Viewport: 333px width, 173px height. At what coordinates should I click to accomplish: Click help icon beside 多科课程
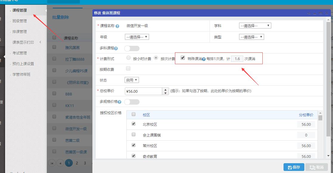pos(116,48)
